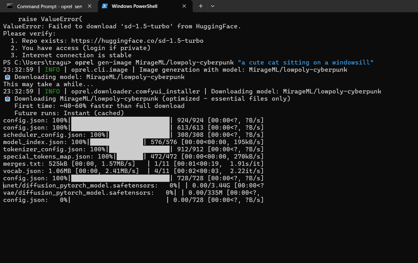The image size is (418, 263).
Task: Close the Windows PowerShell tab
Action: [184, 6]
